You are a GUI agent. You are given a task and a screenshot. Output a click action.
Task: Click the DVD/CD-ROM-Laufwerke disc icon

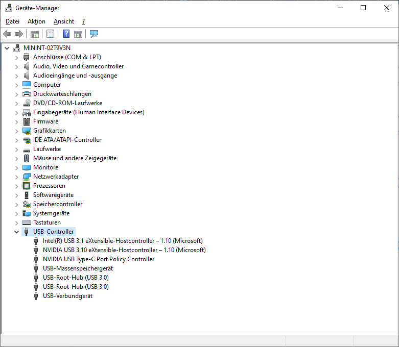pos(27,103)
